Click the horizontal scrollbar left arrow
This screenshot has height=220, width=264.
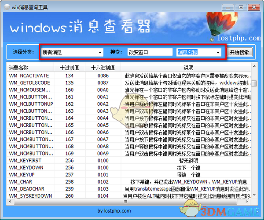point(10,202)
